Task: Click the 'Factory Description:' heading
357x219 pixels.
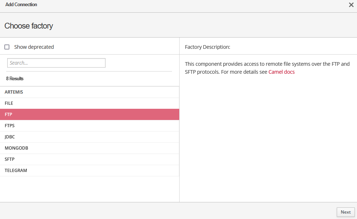Action: click(207, 47)
